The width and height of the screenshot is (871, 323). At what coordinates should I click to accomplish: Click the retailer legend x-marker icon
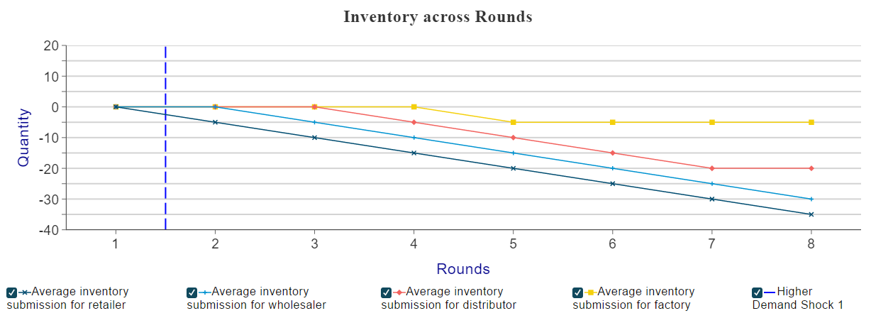pyautogui.click(x=25, y=292)
